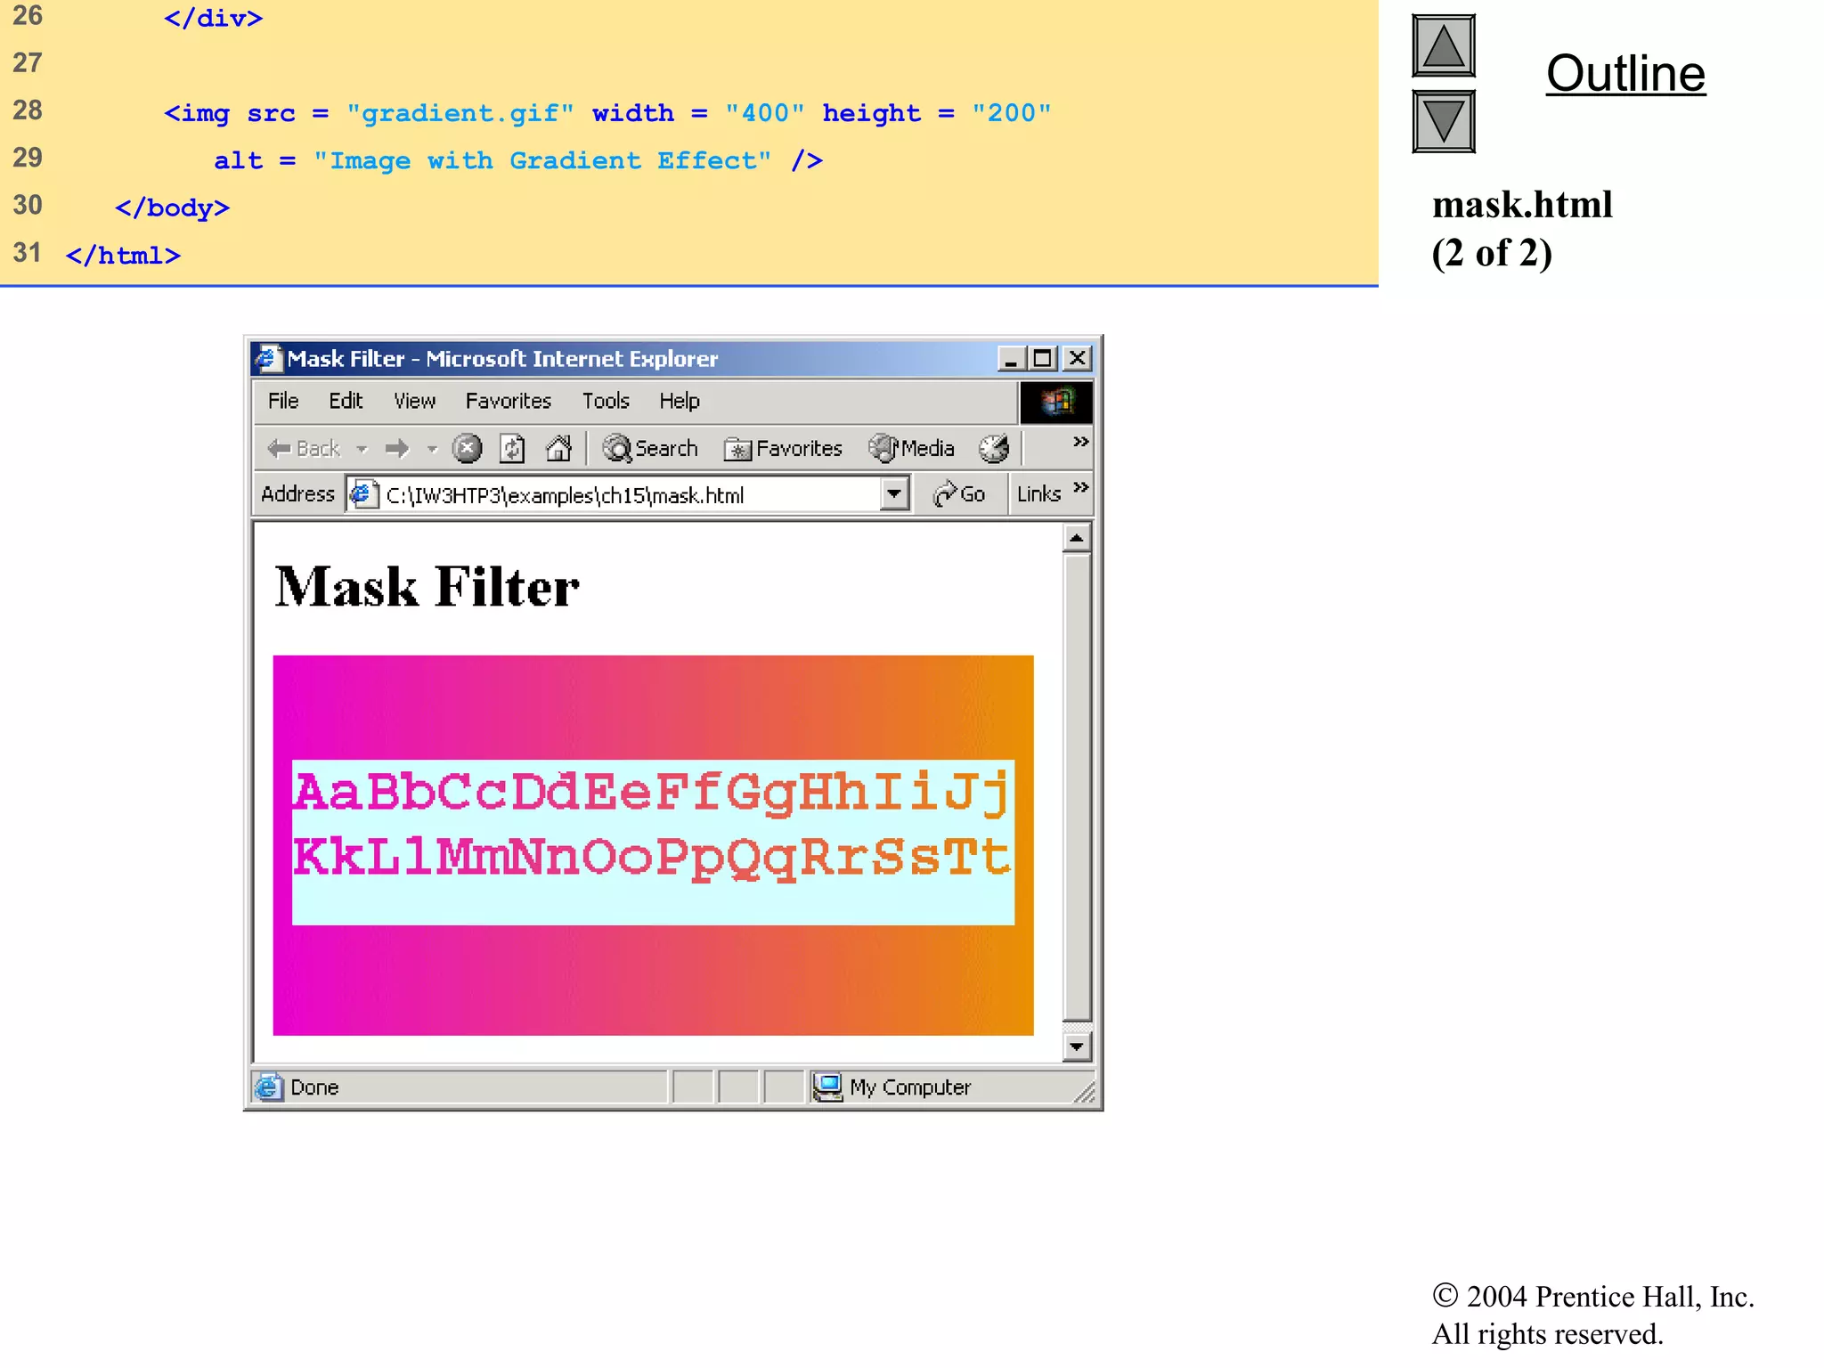Click the down arrow slide navigation button
This screenshot has width=1824, height=1368.
(x=1444, y=121)
